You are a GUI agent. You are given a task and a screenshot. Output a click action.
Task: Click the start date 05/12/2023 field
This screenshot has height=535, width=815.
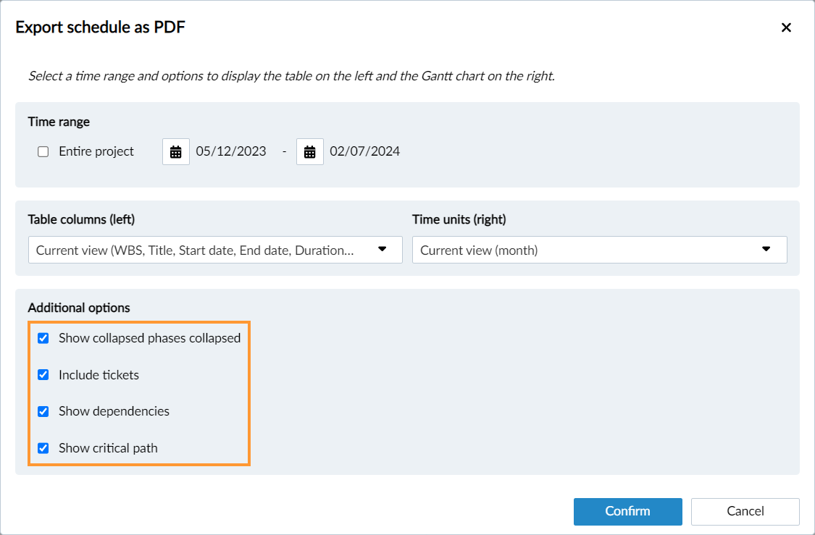click(x=231, y=152)
